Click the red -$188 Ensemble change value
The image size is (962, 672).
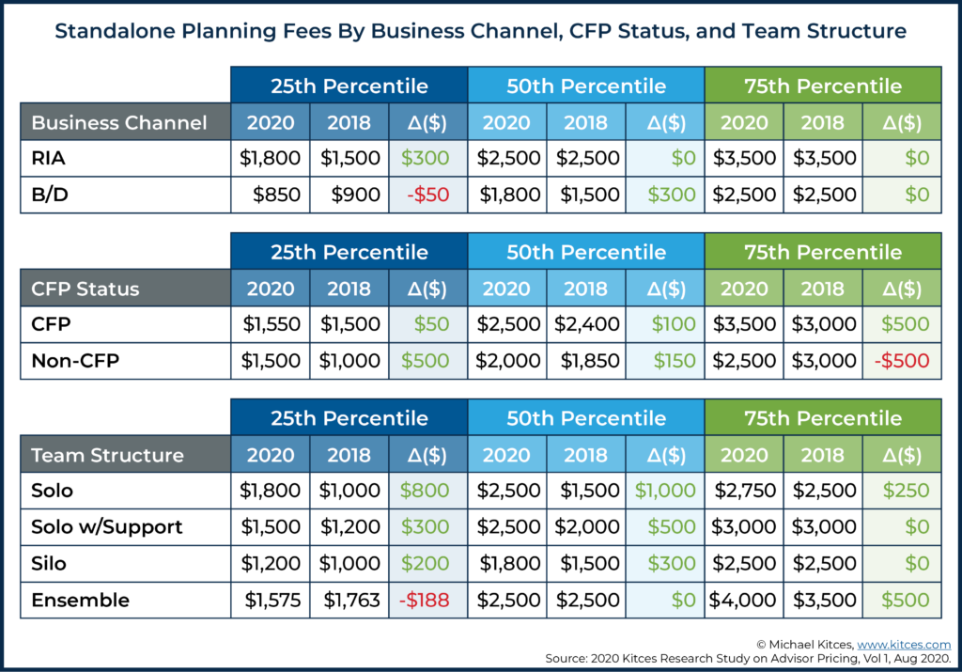[425, 600]
